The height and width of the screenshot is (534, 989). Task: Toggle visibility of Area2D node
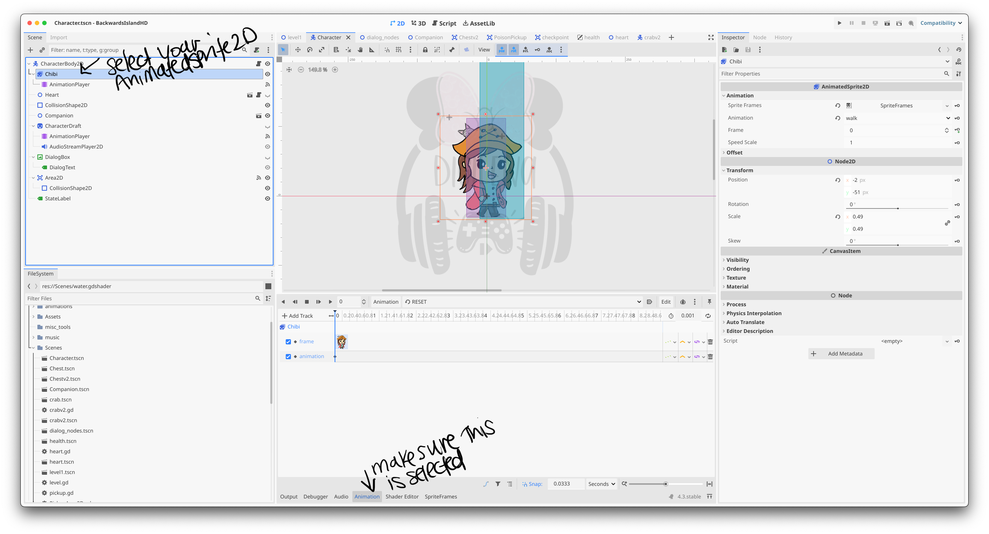point(268,178)
